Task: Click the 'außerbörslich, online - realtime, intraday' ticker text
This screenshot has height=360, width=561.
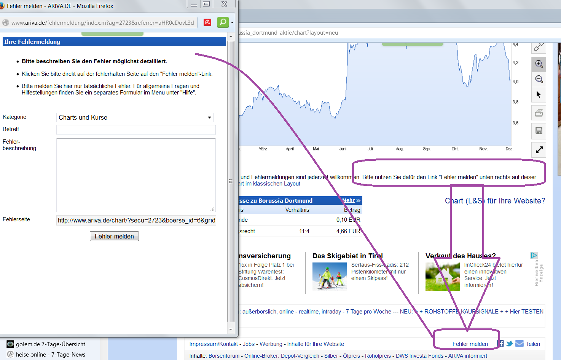Action: 292,312
